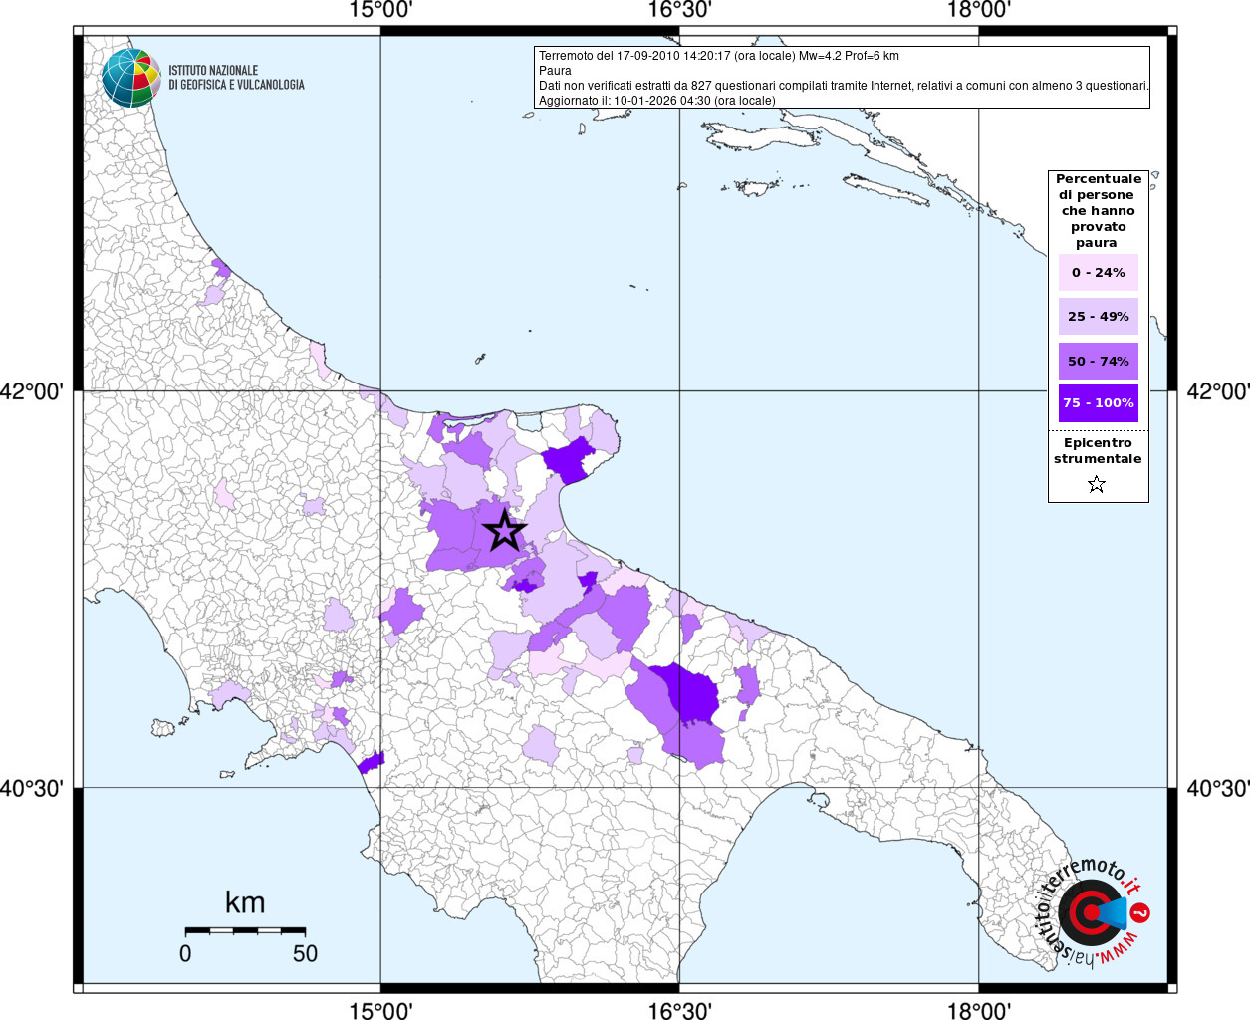Click the black epicenter star on the map

pyautogui.click(x=504, y=531)
